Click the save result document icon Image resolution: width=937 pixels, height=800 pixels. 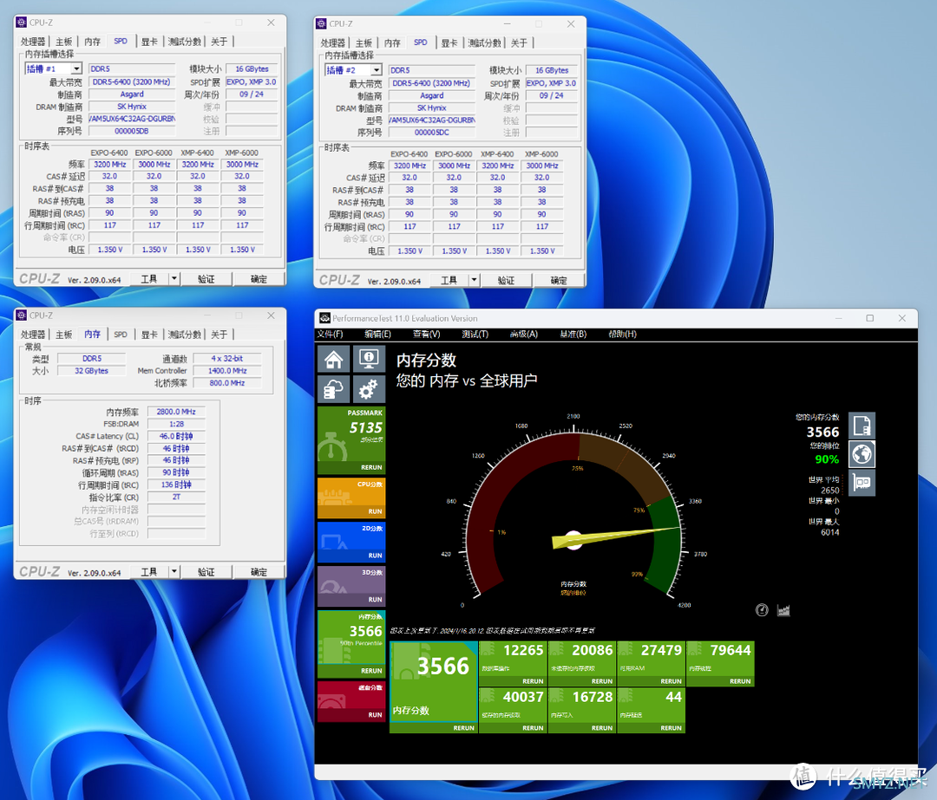[x=862, y=426]
